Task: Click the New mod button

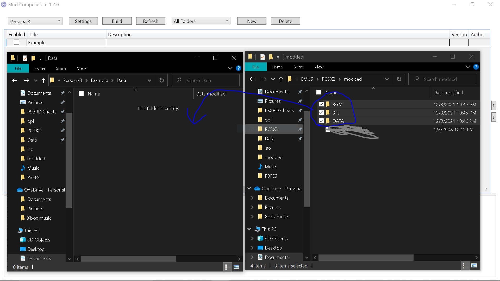Action: coord(251,21)
